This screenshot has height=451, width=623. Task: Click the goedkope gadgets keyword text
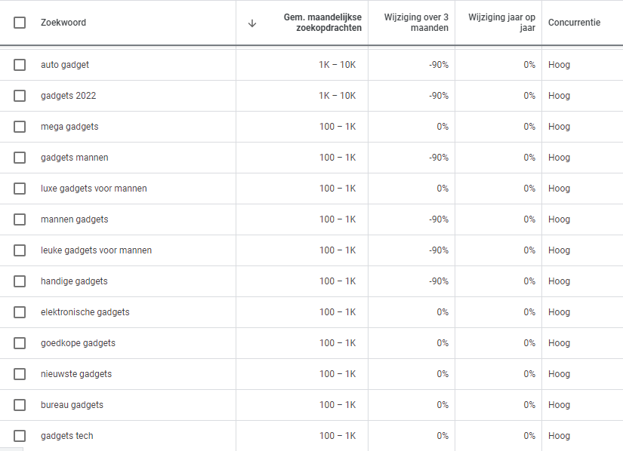click(x=78, y=343)
